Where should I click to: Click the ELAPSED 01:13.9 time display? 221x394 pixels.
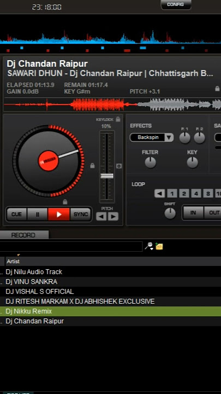tap(31, 85)
